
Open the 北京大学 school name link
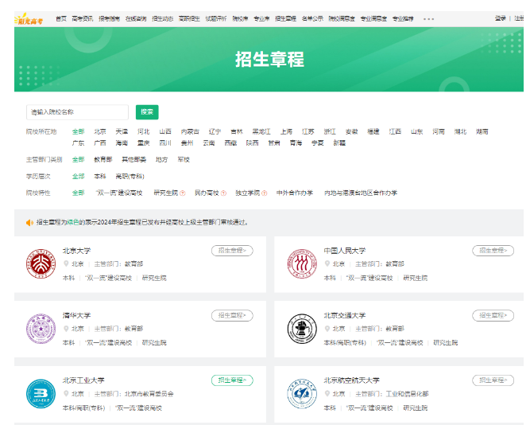77,251
